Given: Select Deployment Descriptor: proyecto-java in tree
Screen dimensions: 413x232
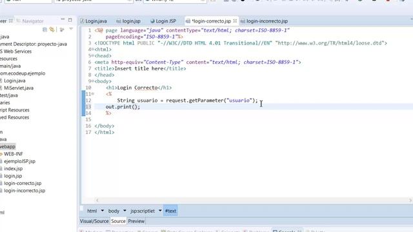Looking at the screenshot, I should [34, 44].
